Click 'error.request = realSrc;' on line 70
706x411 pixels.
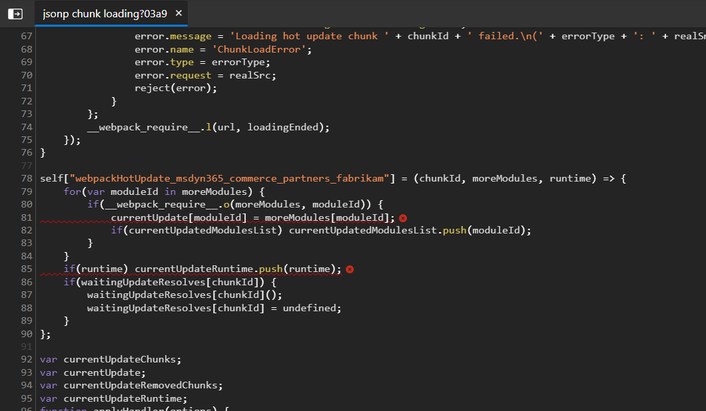click(205, 76)
